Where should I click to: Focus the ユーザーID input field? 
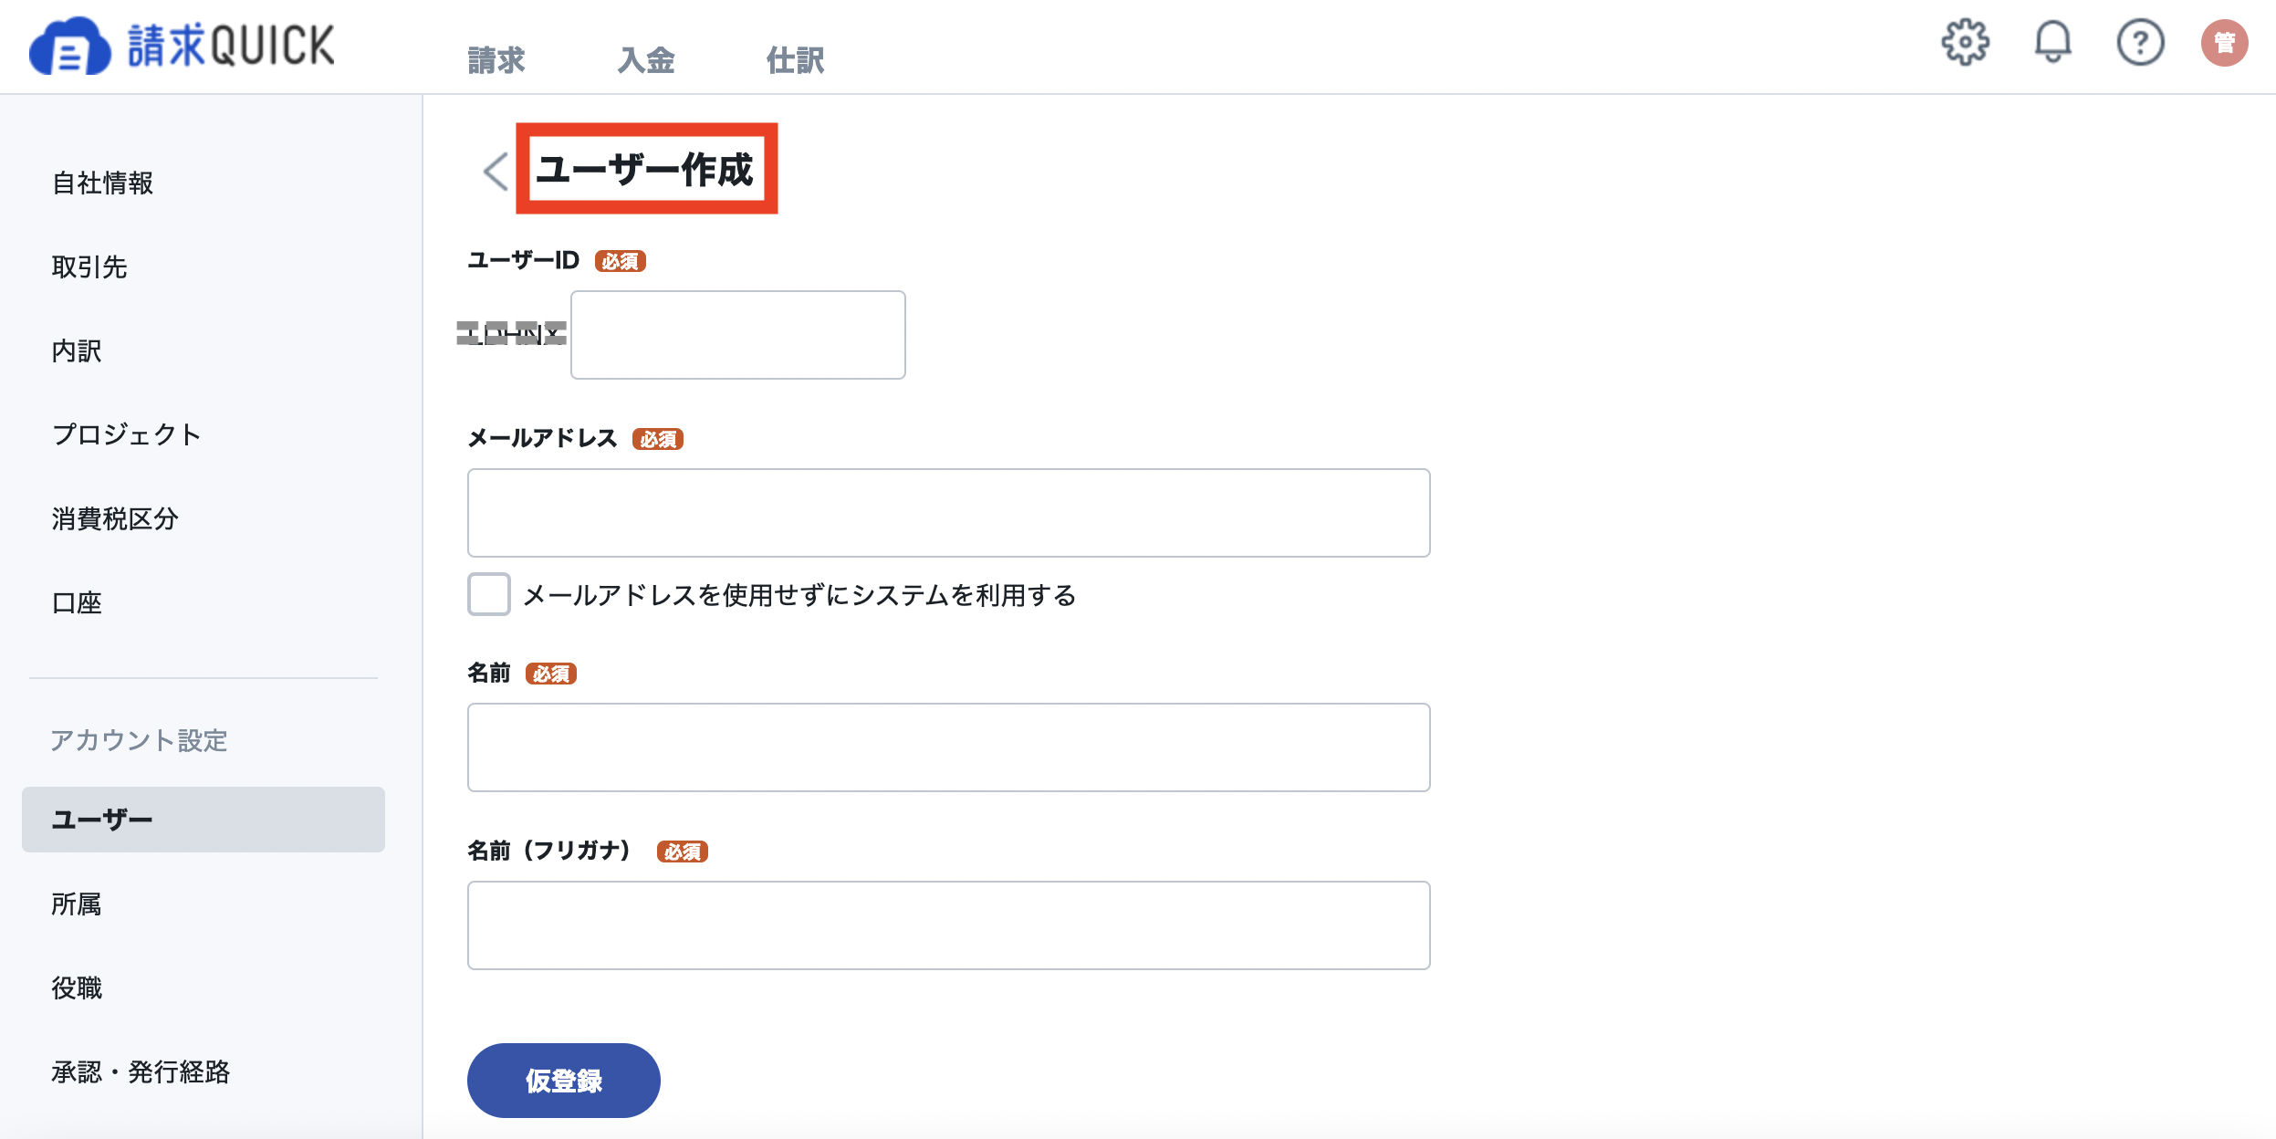coord(737,335)
